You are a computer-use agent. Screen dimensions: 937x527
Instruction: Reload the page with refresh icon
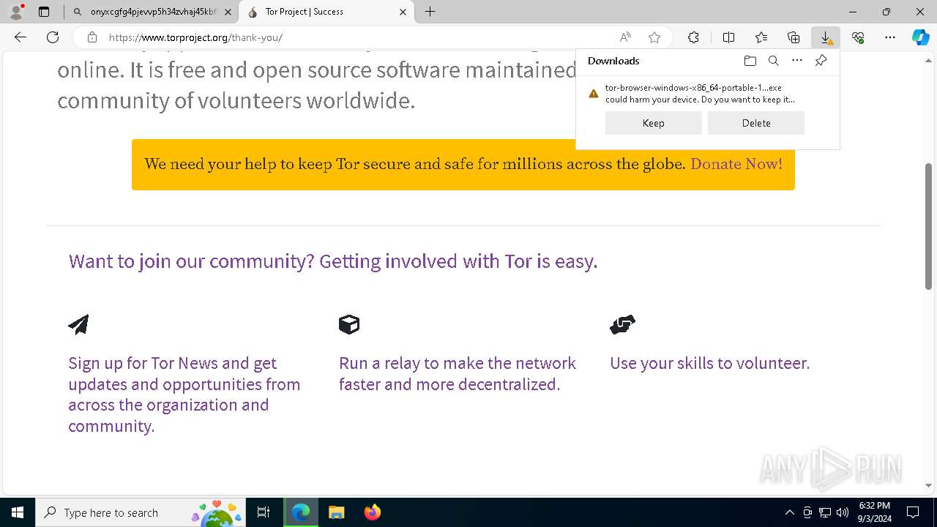[53, 37]
